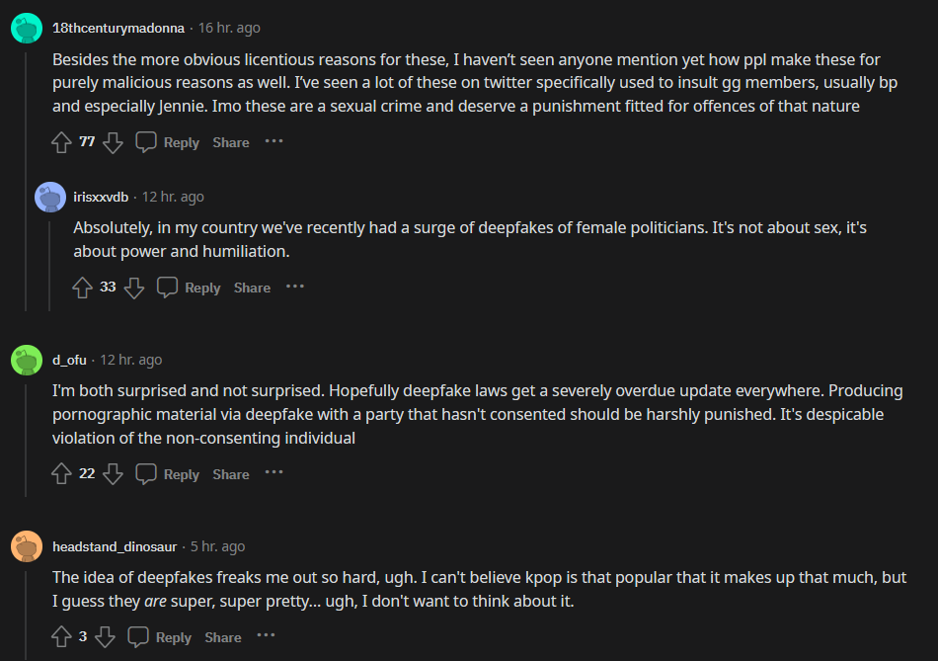938x661 pixels.
Task: Reply to irisxxvdb's comment
Action: pos(190,288)
